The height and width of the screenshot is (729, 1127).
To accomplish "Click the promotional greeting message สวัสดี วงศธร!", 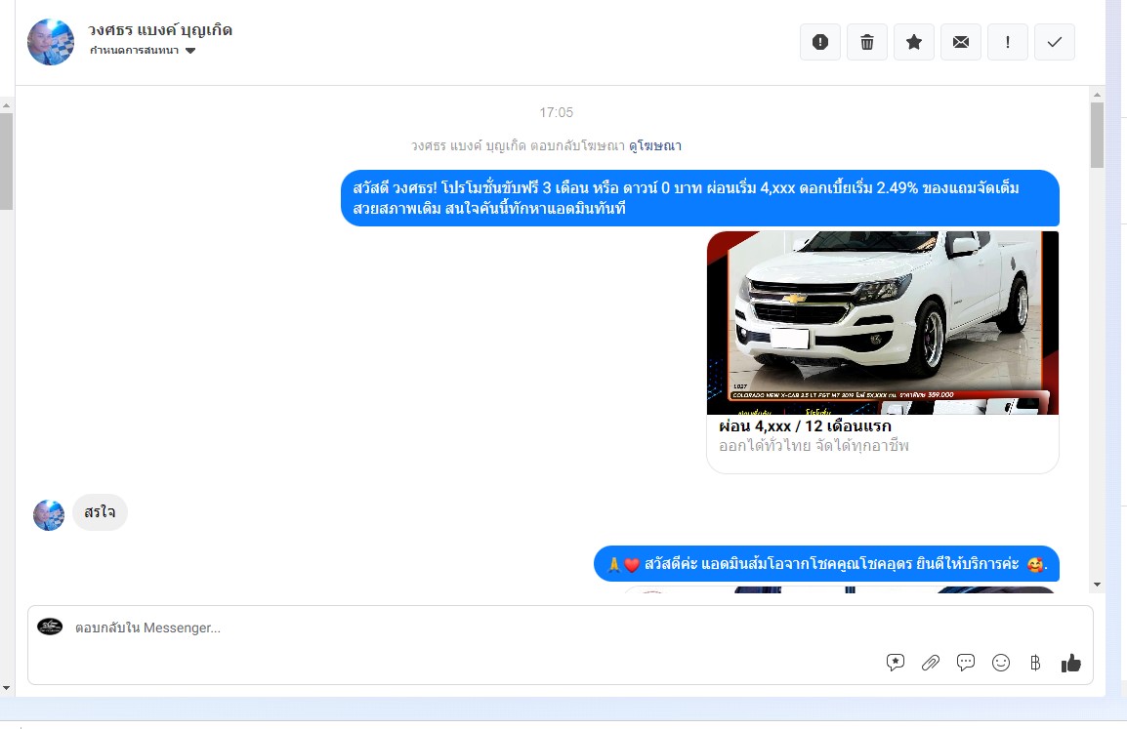I will (x=700, y=198).
